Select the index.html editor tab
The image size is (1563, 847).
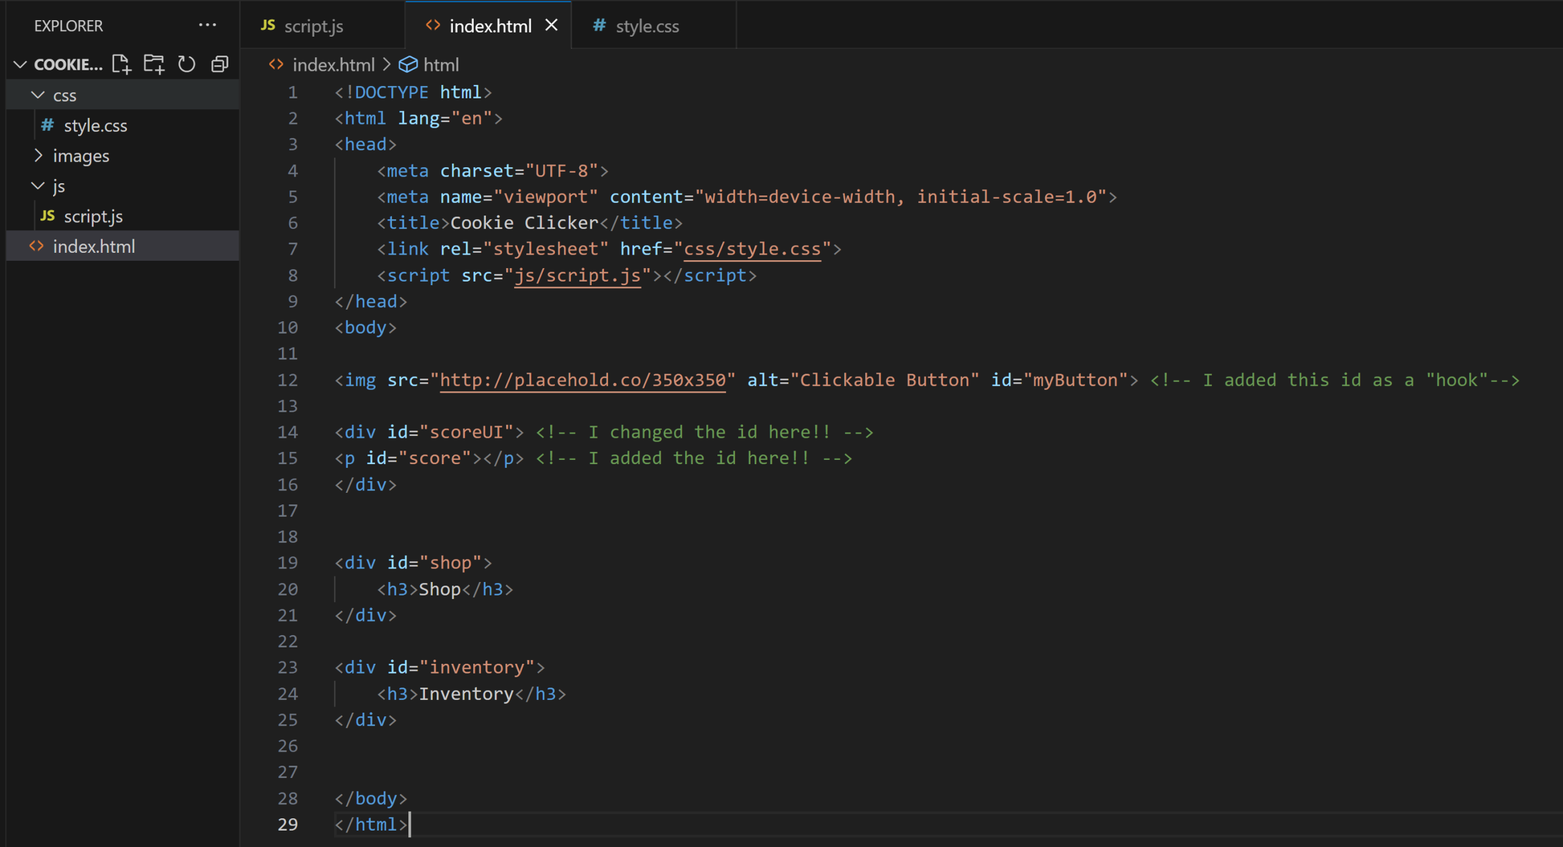pyautogui.click(x=488, y=25)
